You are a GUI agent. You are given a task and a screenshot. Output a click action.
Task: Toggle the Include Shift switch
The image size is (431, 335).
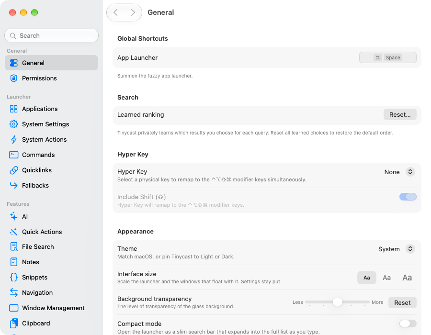tap(408, 197)
